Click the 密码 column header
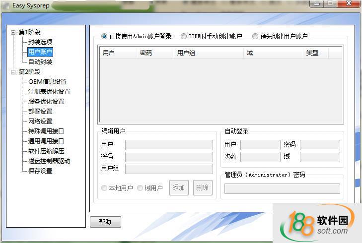Image resolution: width=362 pixels, height=243 pixels. point(155,53)
